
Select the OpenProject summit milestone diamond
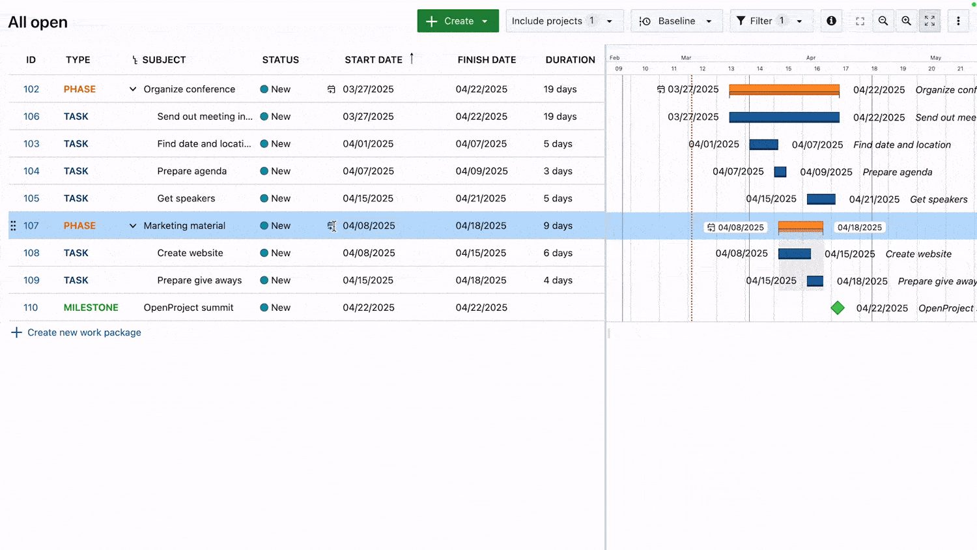tap(838, 307)
